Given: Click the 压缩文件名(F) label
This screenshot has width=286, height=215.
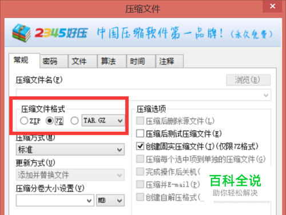Looking at the screenshot, I should [39, 80].
